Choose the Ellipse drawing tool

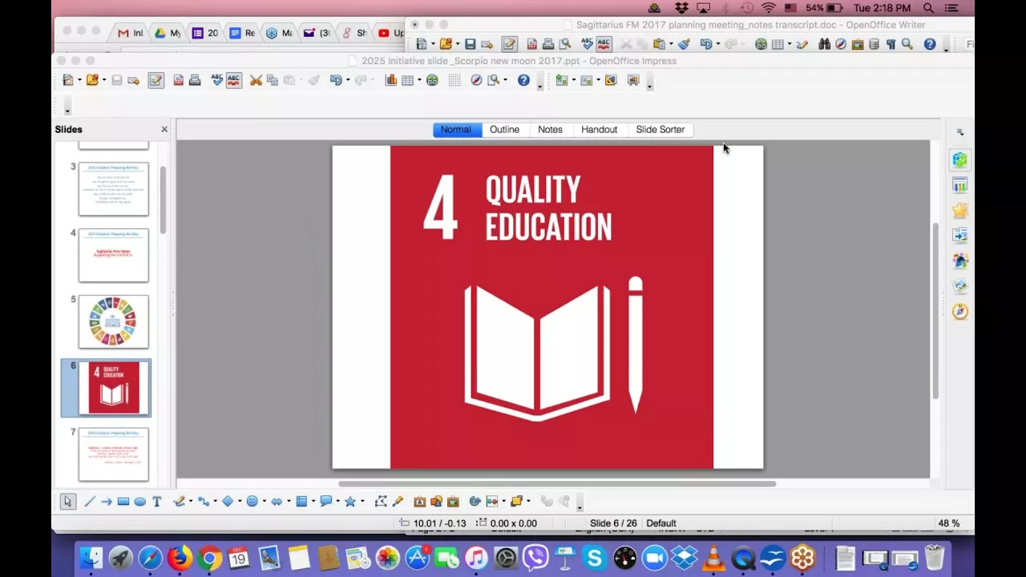[139, 502]
